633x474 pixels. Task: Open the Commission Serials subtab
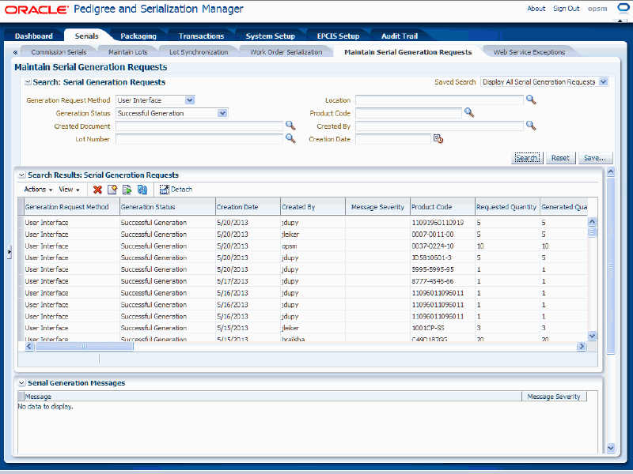point(59,52)
